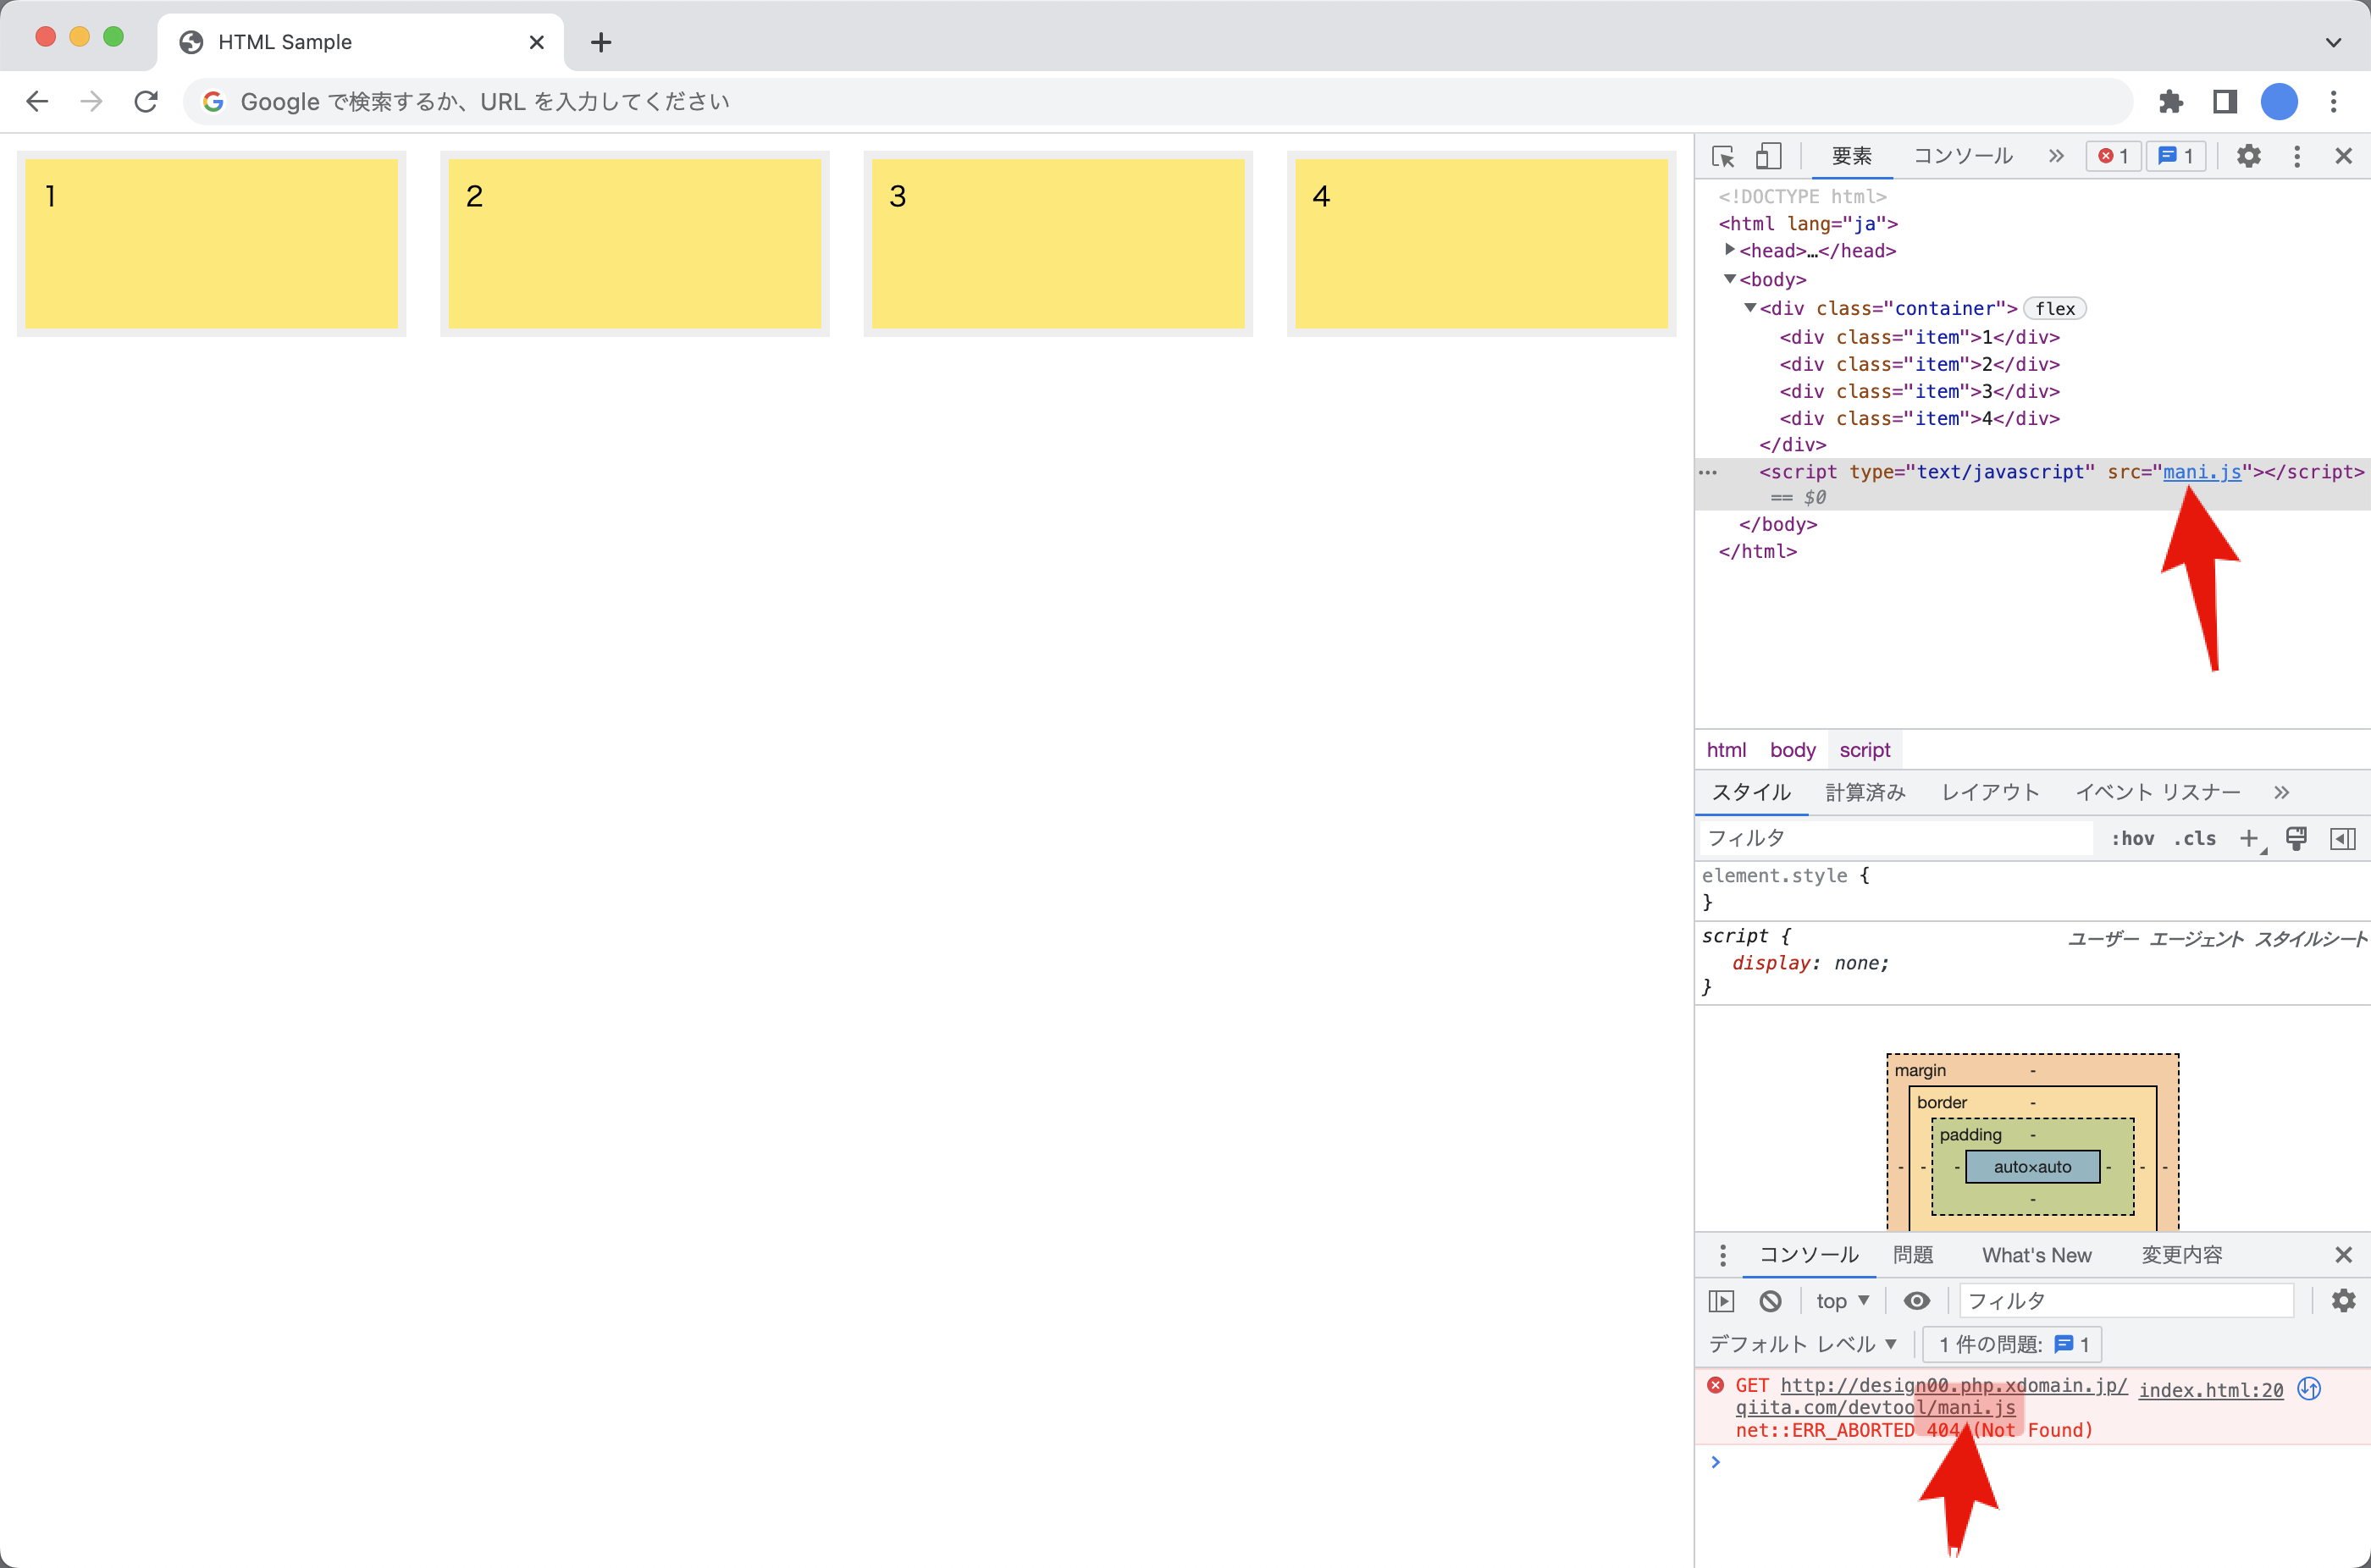Open the extensions puzzle icon
This screenshot has height=1568, width=2371.
point(2170,102)
